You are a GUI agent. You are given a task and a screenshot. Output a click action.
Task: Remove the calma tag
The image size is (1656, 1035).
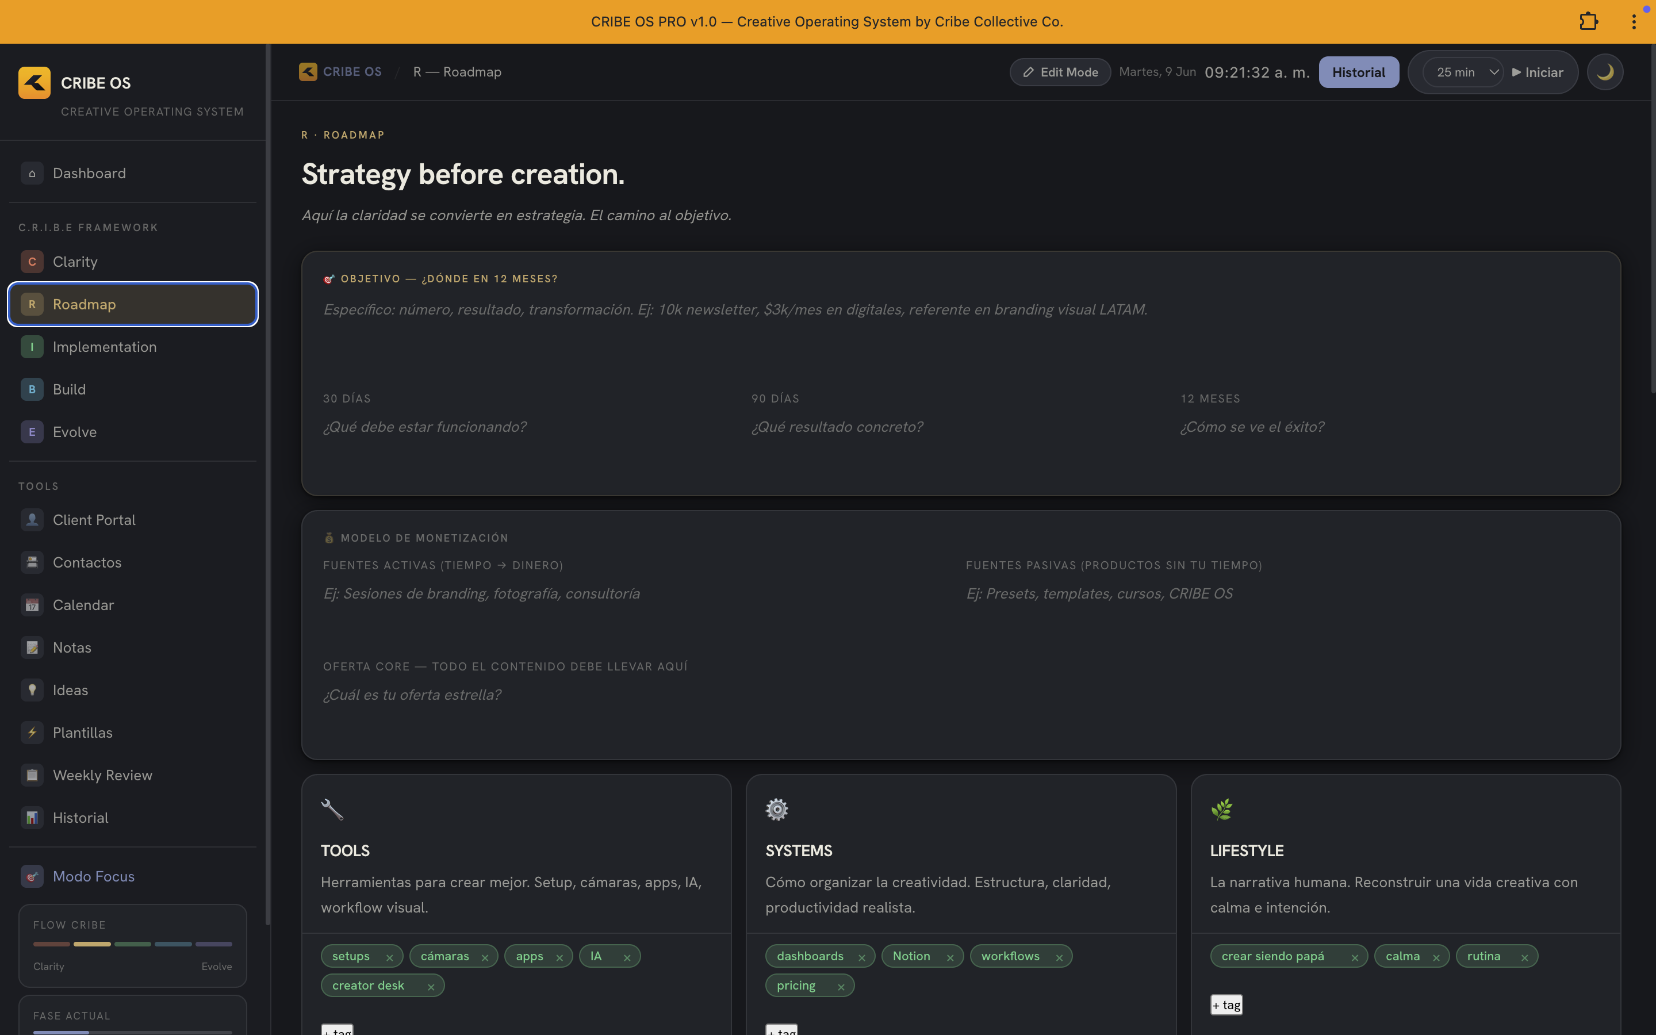[1436, 957]
